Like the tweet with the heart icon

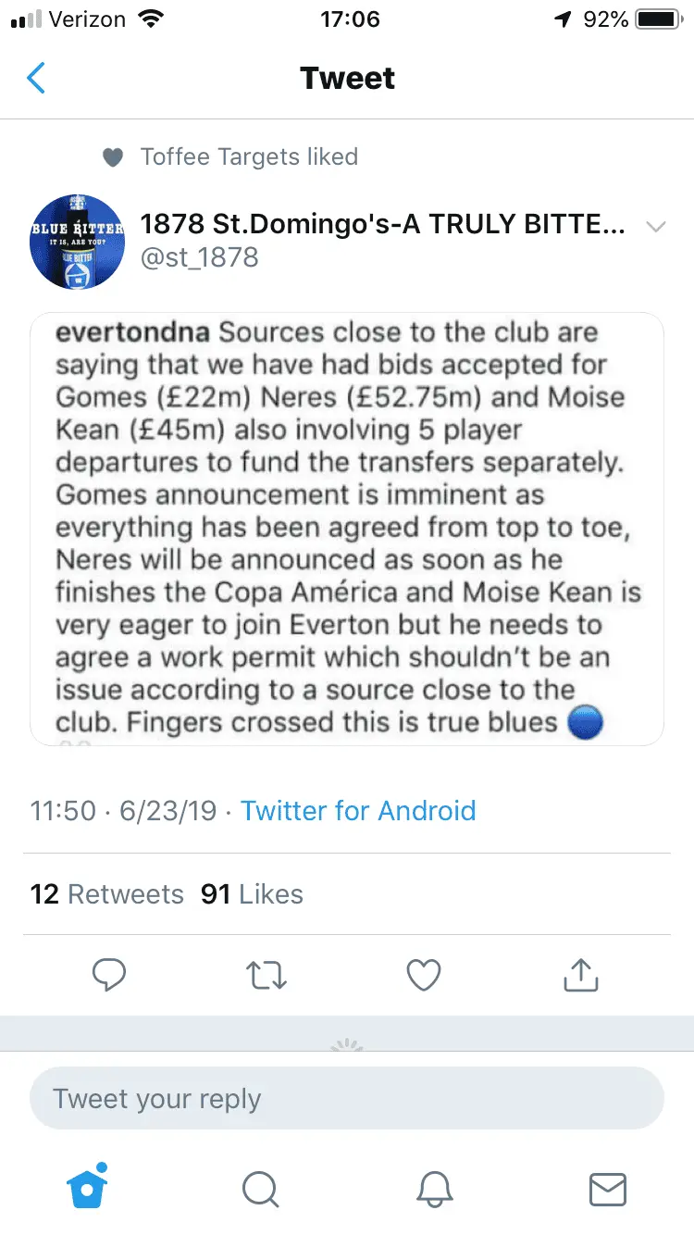click(x=424, y=975)
